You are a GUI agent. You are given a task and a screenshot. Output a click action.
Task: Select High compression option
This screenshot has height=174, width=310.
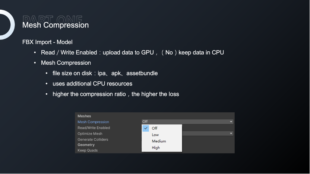pyautogui.click(x=162, y=148)
